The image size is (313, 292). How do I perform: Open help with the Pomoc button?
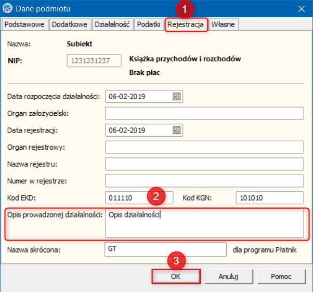pyautogui.click(x=281, y=276)
